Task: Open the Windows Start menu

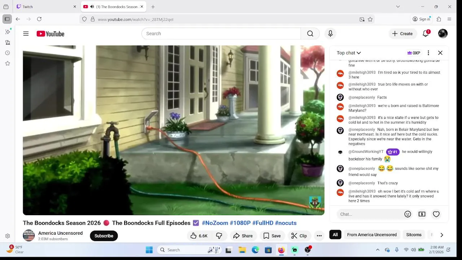Action: click(x=149, y=250)
